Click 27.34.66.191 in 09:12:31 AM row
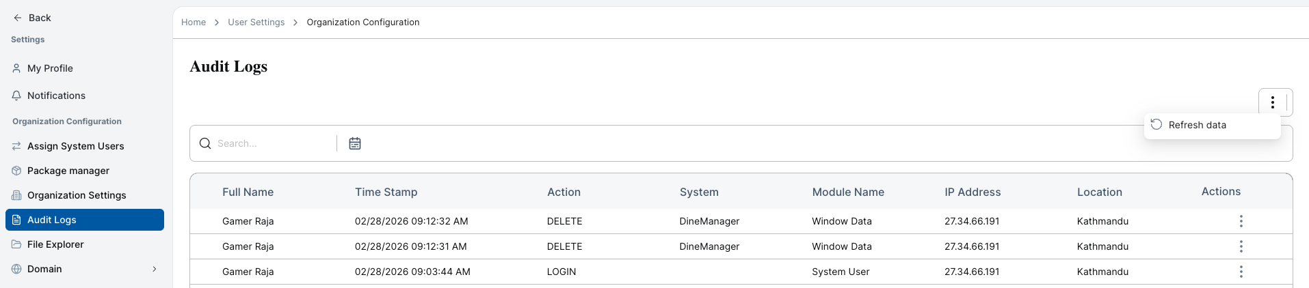 click(972, 246)
